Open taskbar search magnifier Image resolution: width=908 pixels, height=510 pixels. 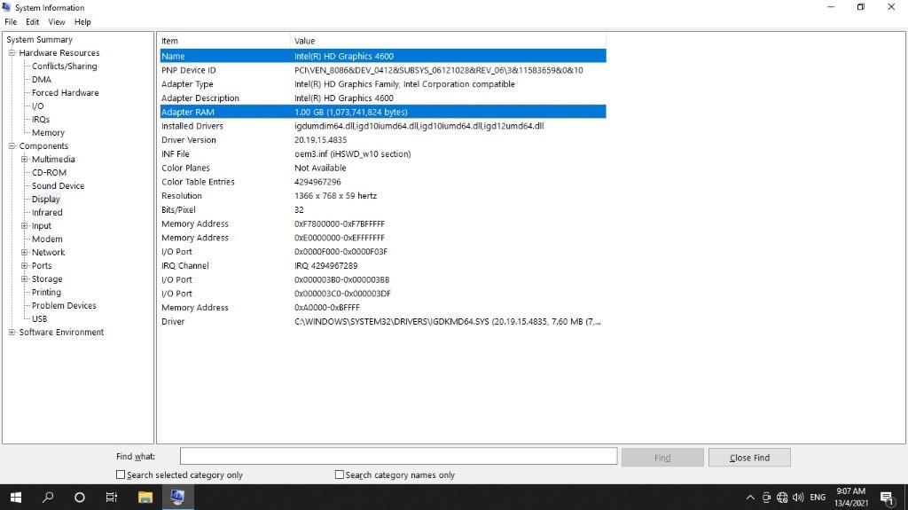click(x=48, y=498)
